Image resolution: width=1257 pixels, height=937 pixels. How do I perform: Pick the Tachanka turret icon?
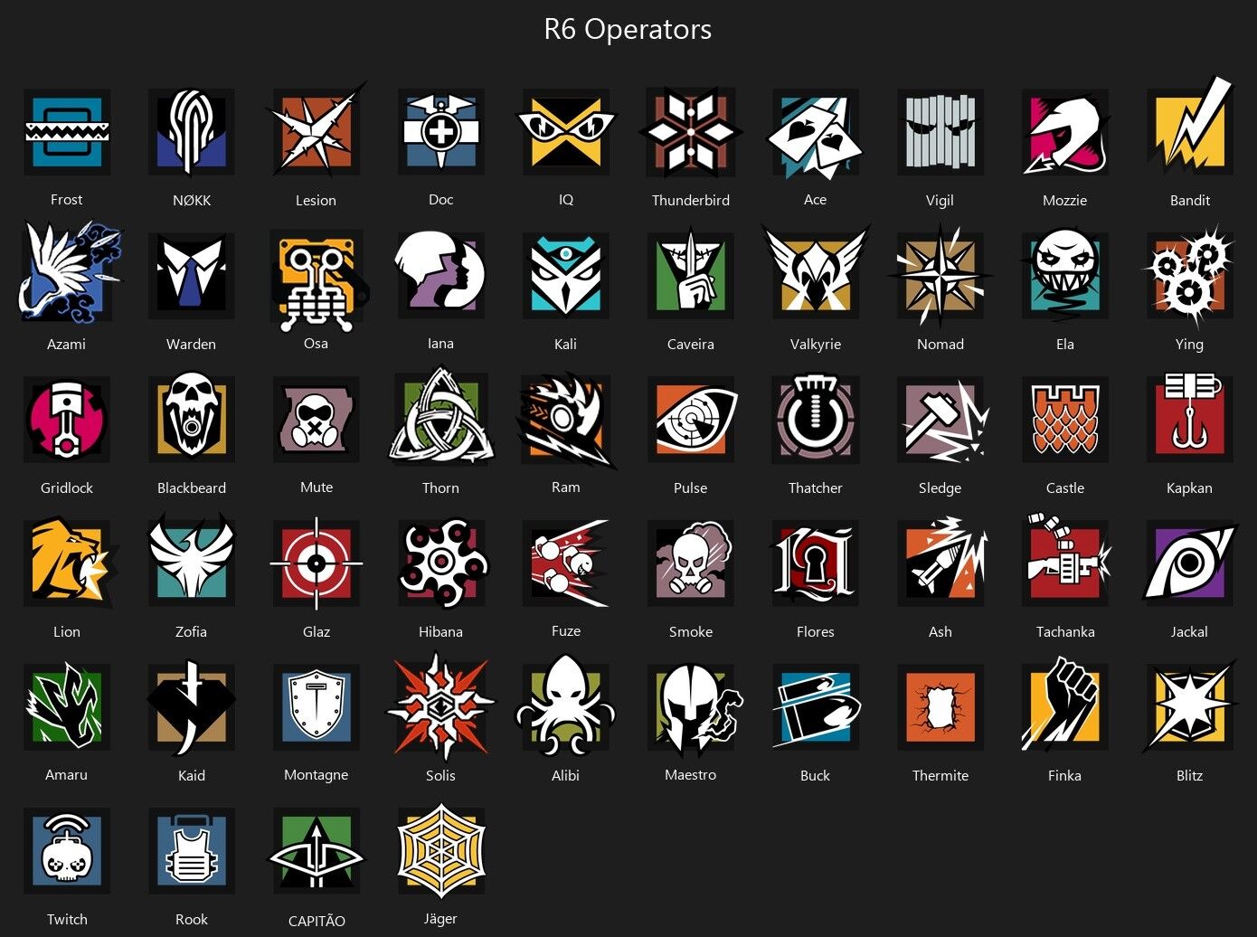tap(1067, 559)
